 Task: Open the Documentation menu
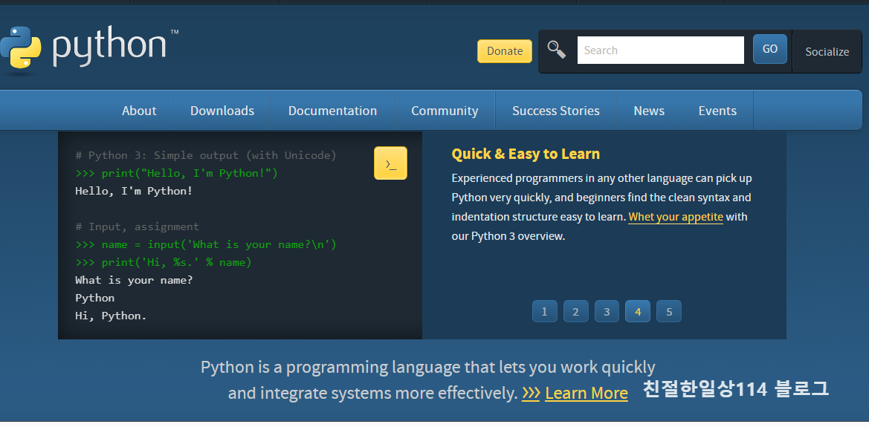(332, 111)
